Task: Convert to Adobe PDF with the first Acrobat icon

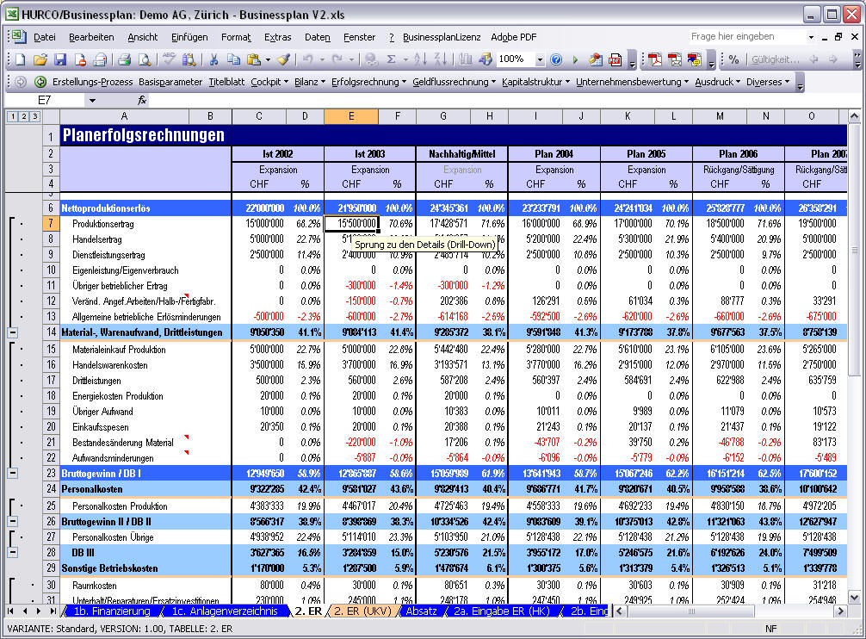Action: point(655,59)
